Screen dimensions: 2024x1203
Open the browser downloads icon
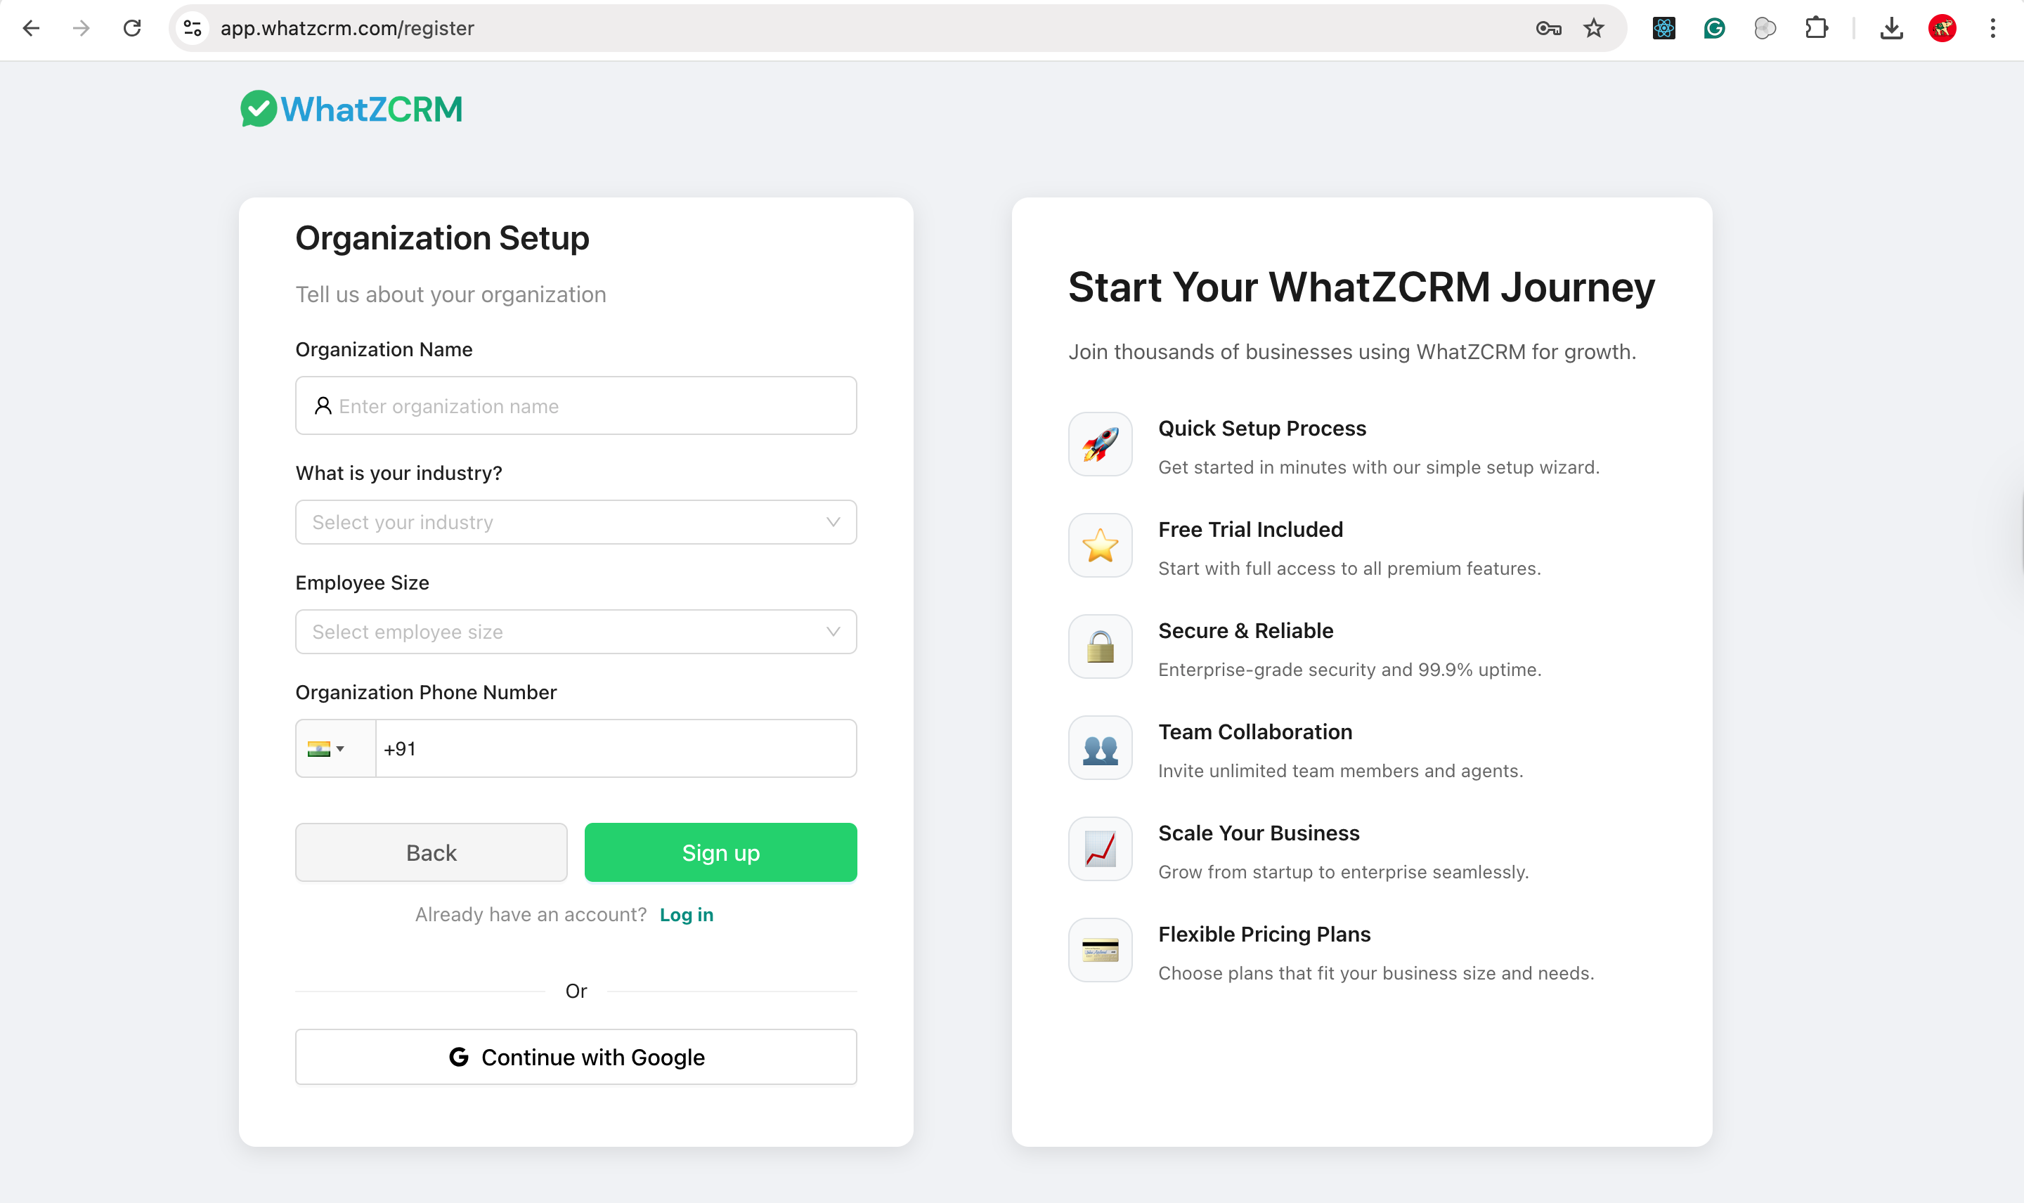tap(1891, 28)
